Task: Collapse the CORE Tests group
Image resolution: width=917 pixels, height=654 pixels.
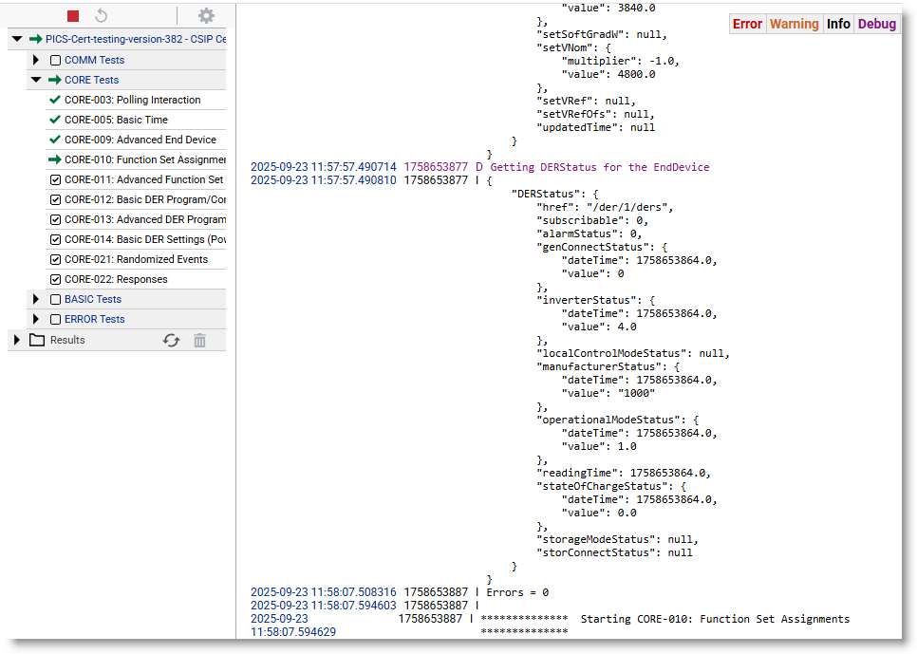Action: [x=36, y=80]
